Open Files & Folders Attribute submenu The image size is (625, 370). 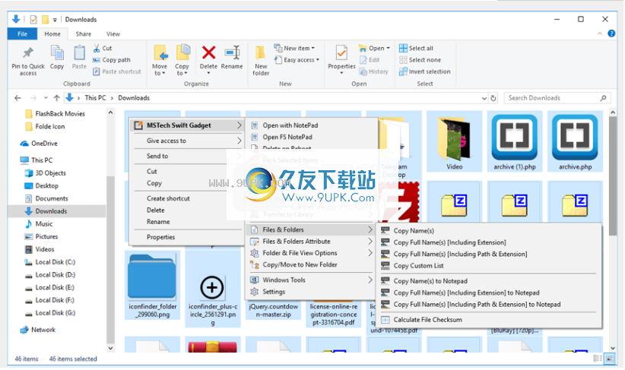[311, 242]
